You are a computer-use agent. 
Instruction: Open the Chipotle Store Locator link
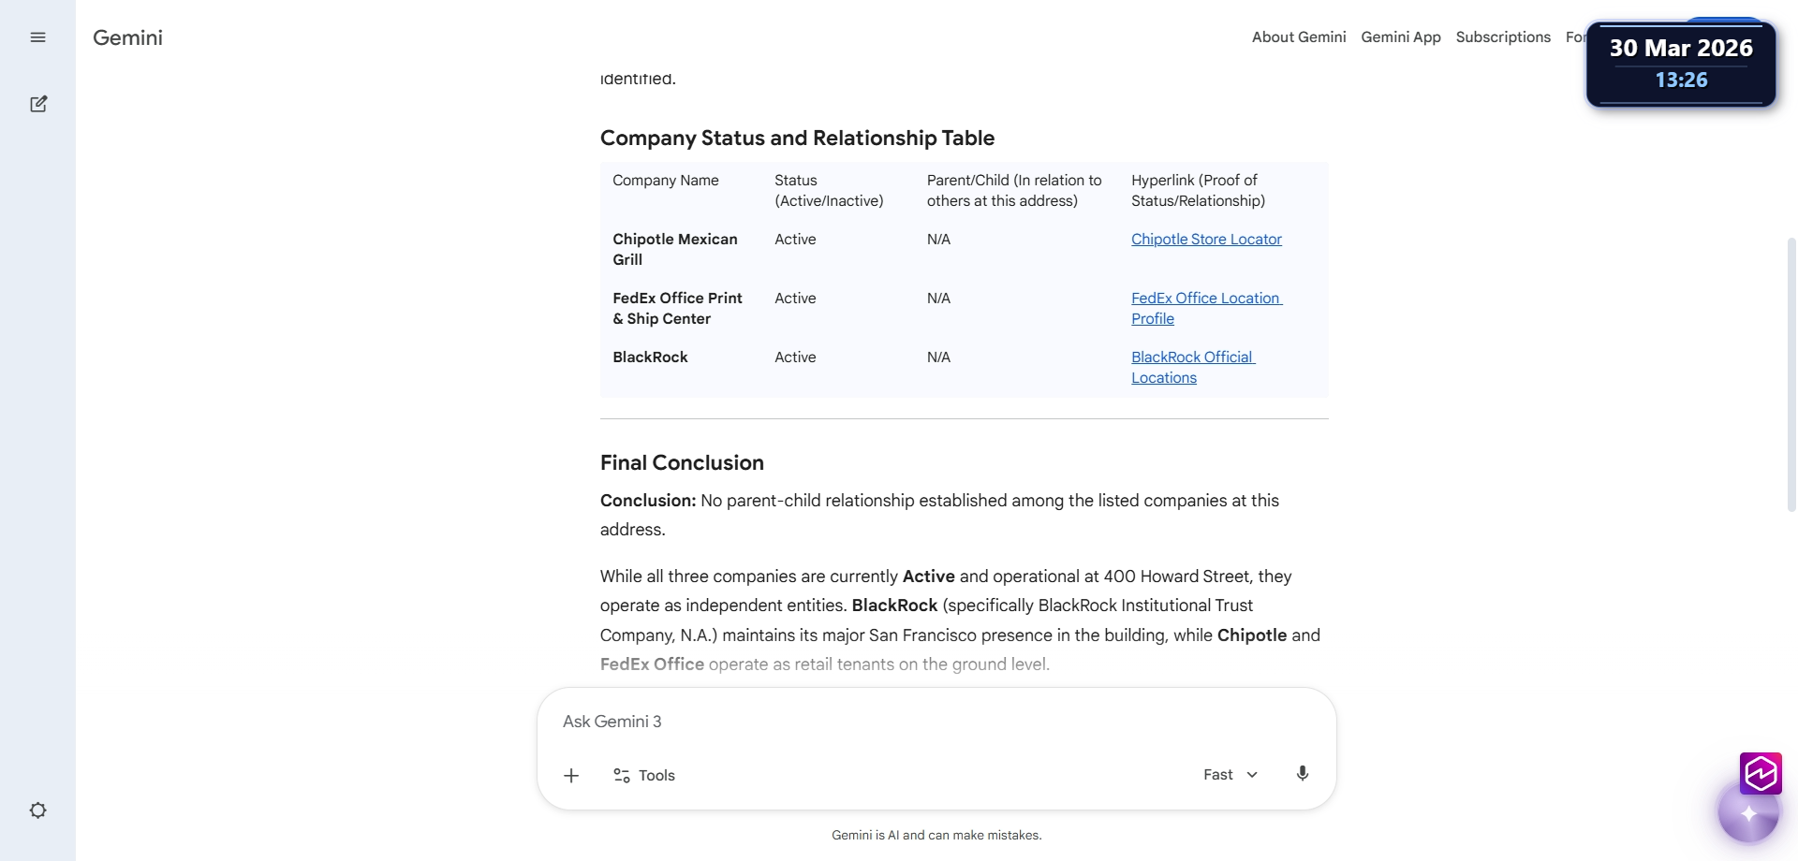pyautogui.click(x=1206, y=240)
